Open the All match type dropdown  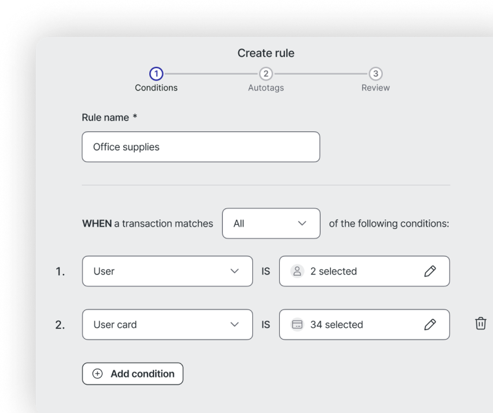[271, 223]
